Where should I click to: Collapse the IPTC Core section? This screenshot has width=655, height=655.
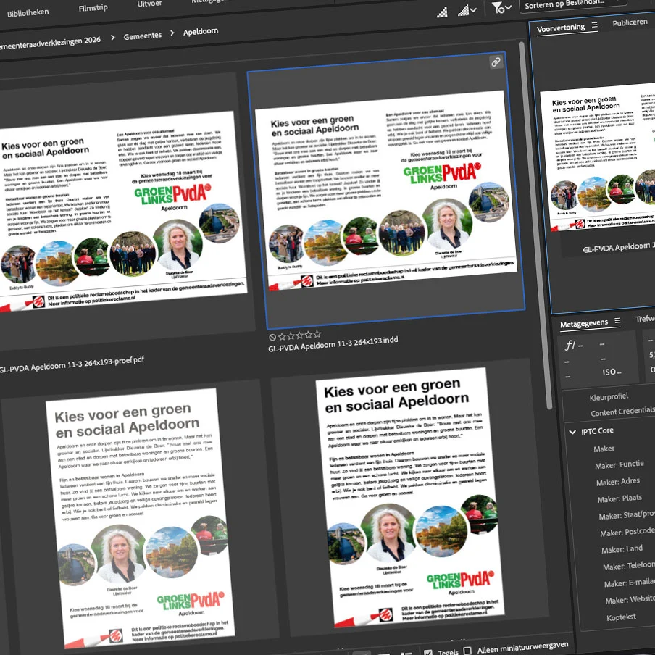[572, 432]
